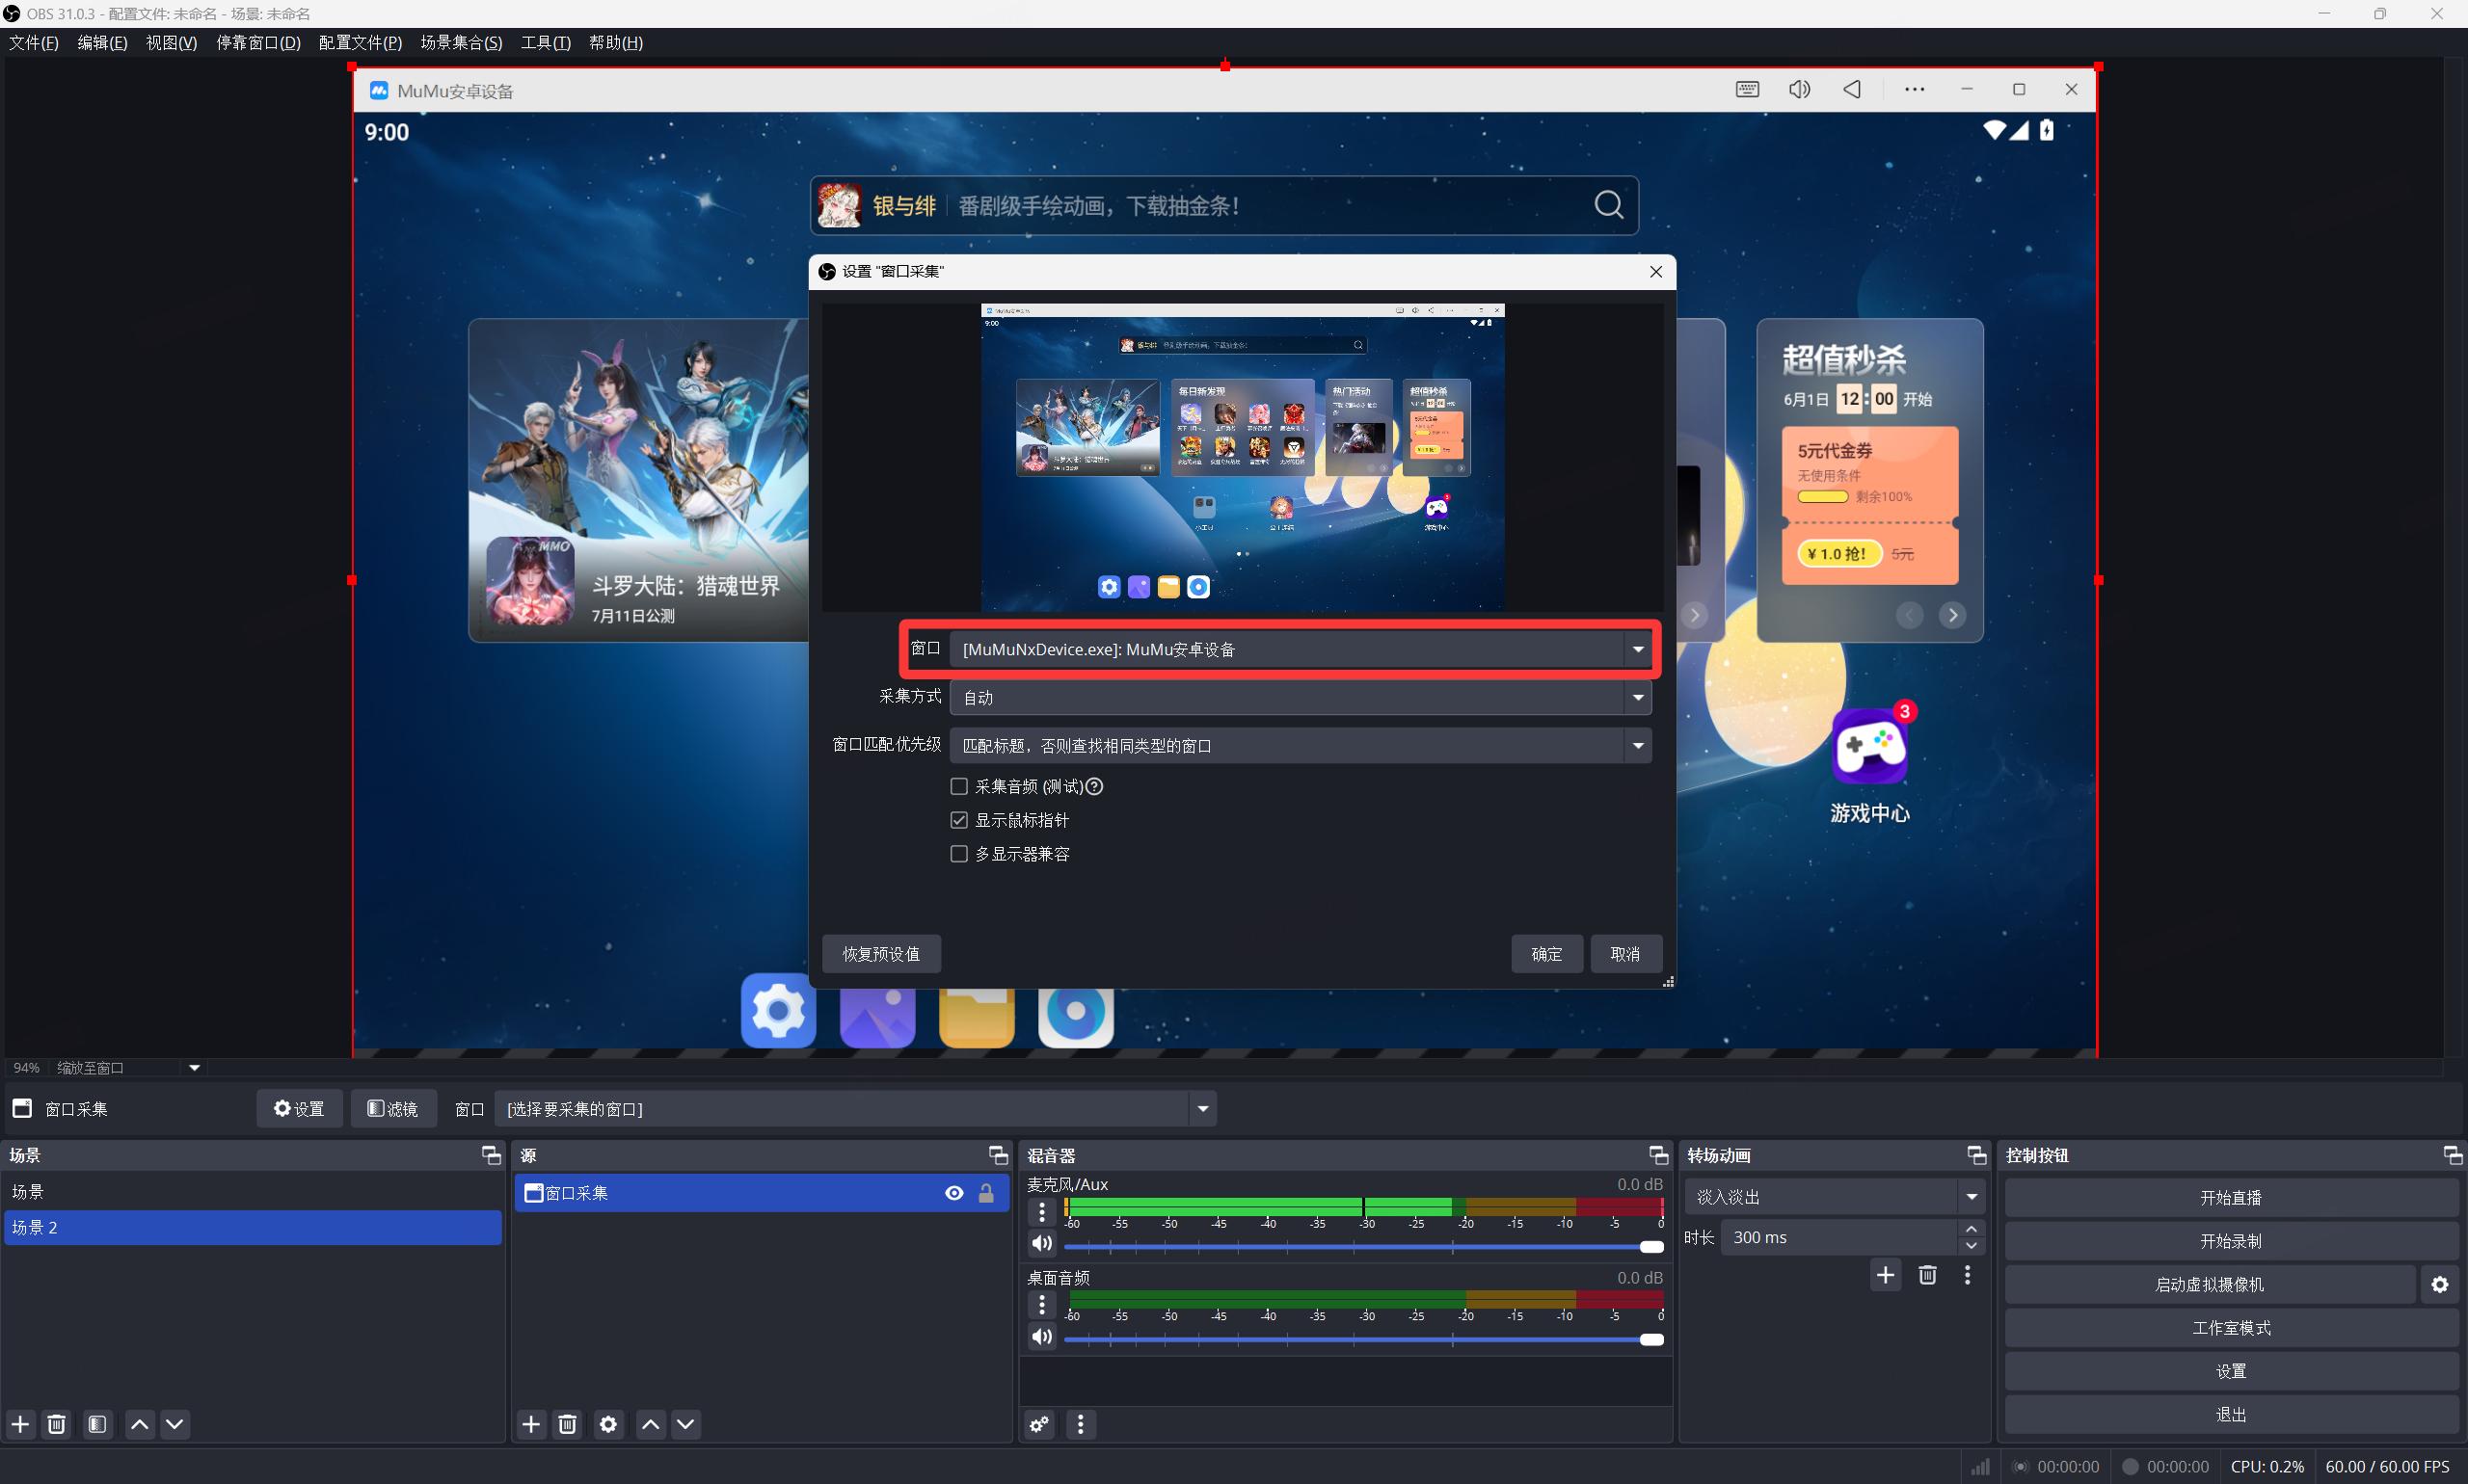Open 淡入淡出 transition dropdown

[x=1833, y=1197]
